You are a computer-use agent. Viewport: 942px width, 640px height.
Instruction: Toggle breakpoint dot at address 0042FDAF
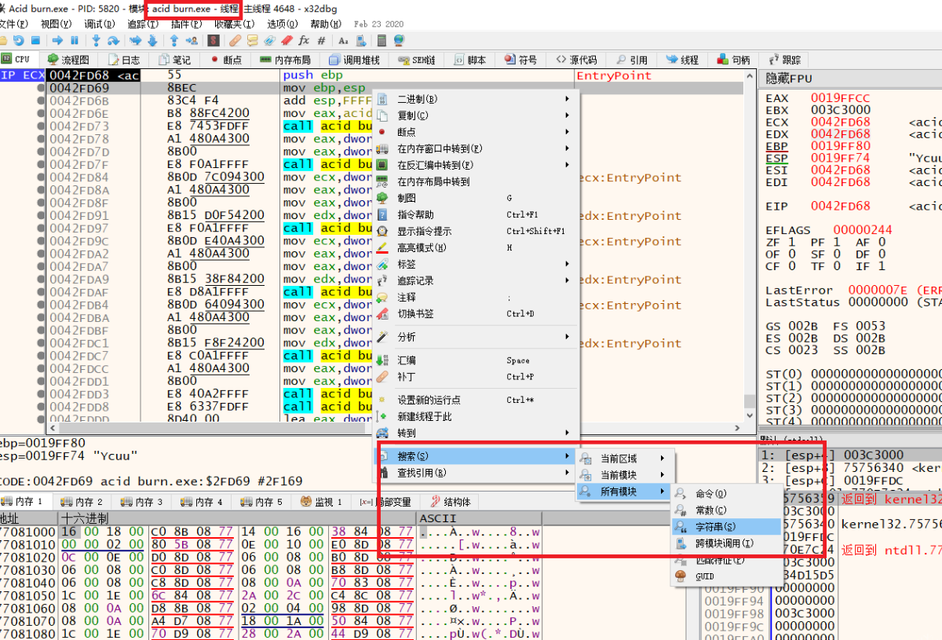[40, 292]
